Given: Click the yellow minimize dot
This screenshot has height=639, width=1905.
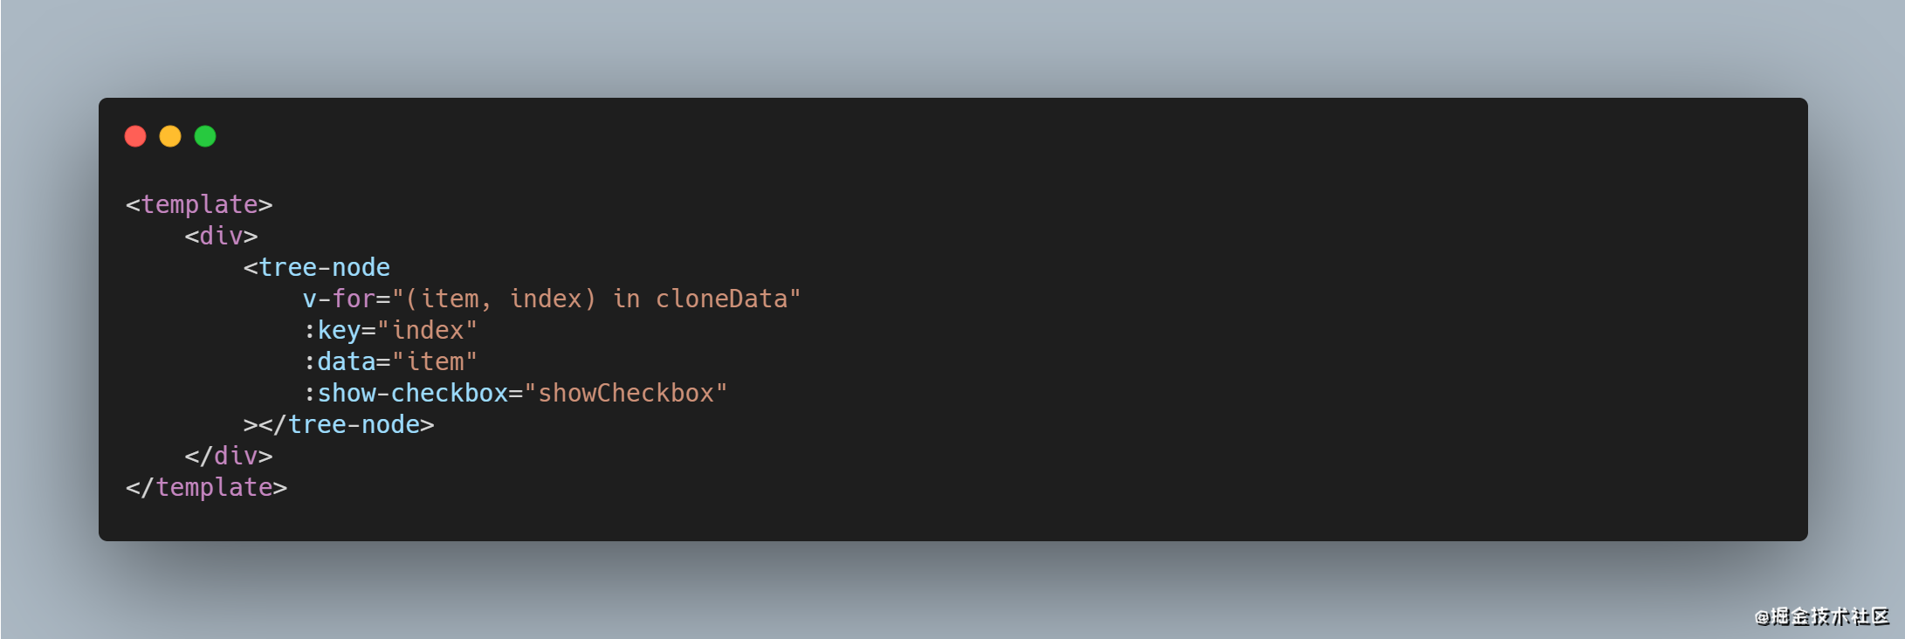Looking at the screenshot, I should (x=170, y=136).
